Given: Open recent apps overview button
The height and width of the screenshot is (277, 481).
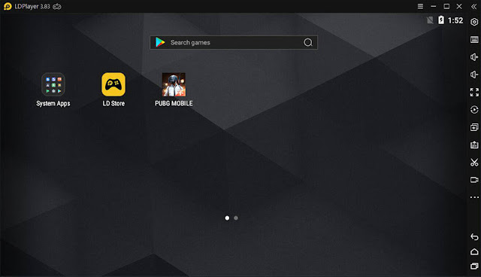Looking at the screenshot, I should coord(474,266).
